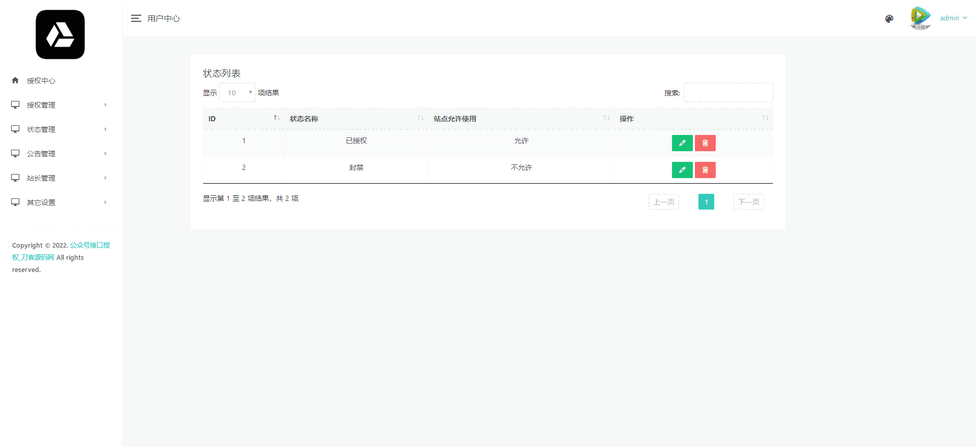Expand 状态管理 menu item
The image size is (976, 447).
(59, 129)
